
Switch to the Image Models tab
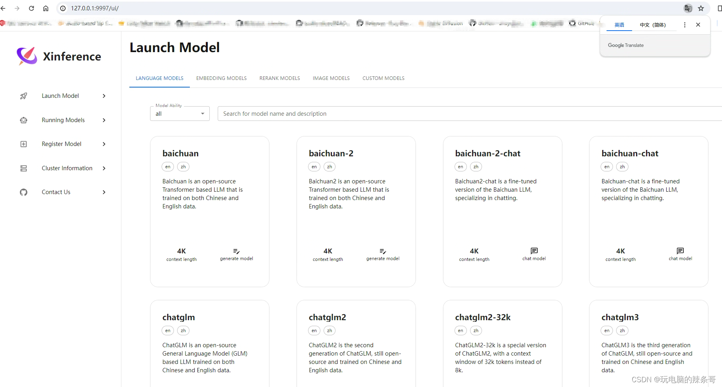pyautogui.click(x=331, y=78)
